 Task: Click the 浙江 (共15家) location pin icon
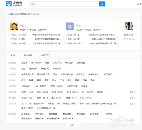click(11, 35)
